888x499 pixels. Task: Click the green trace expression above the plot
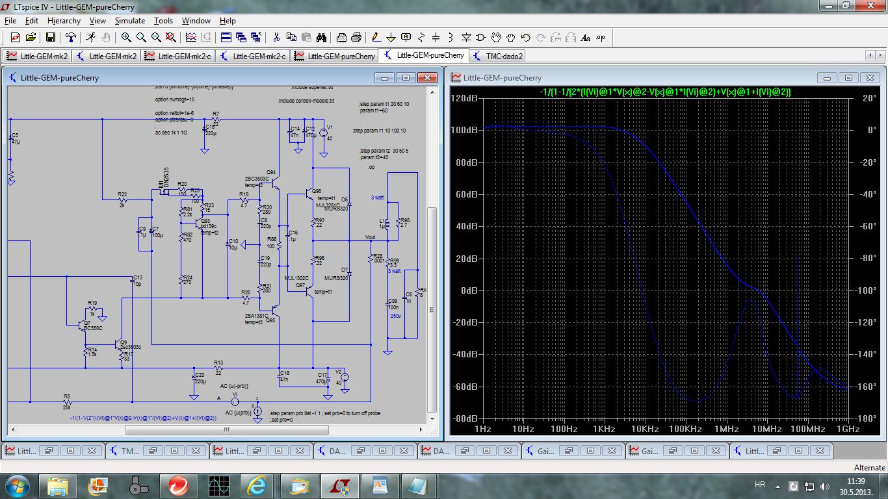pos(665,92)
